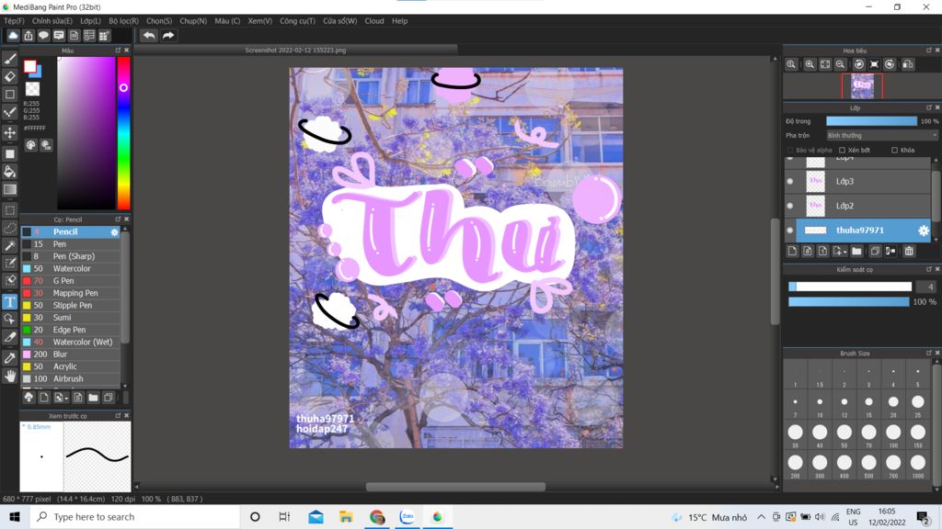Toggle the Xén bớt checkbox
This screenshot has width=942, height=529.
pos(842,150)
